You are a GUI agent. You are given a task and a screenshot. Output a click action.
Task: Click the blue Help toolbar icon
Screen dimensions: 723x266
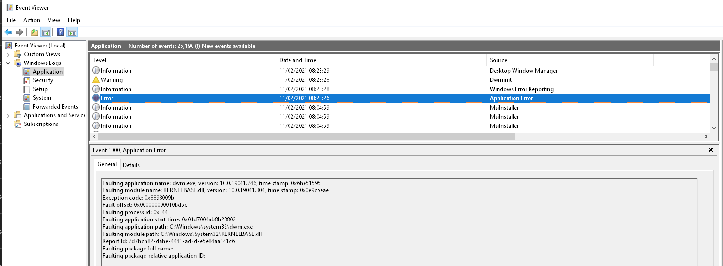pos(61,32)
